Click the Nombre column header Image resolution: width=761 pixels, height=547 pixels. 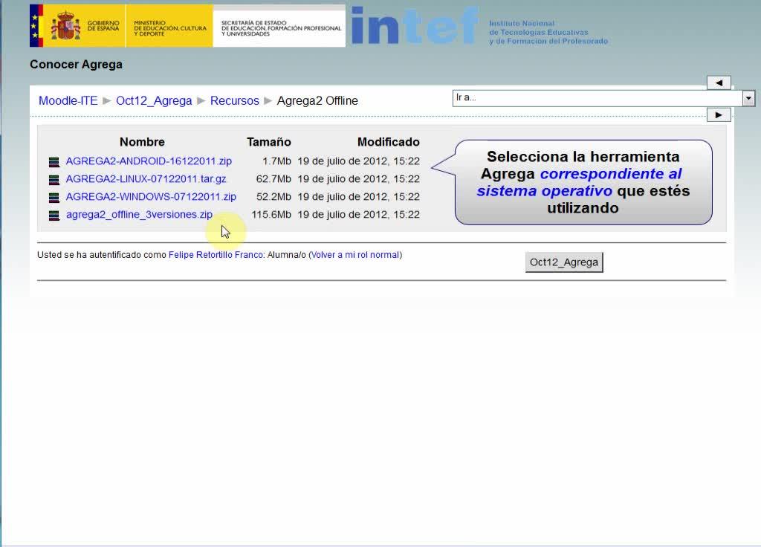tap(142, 142)
